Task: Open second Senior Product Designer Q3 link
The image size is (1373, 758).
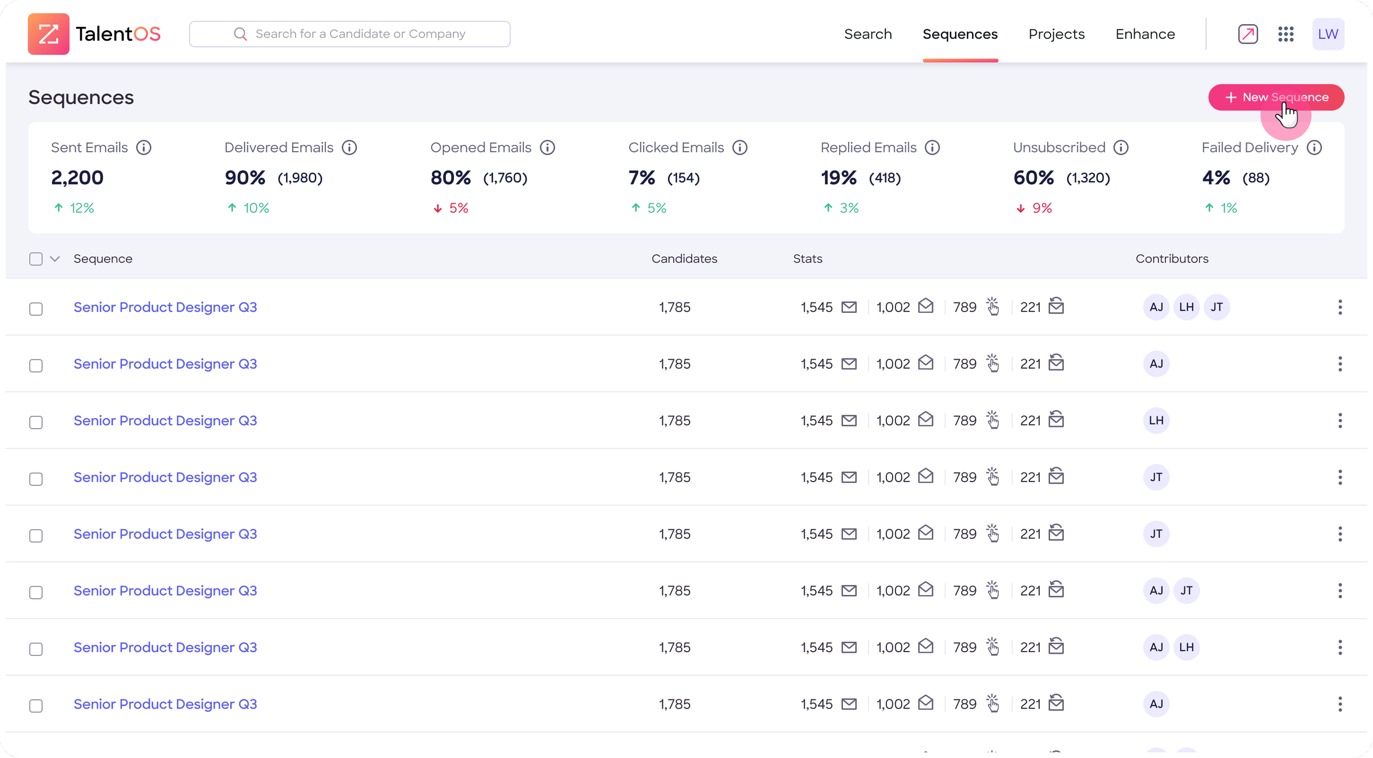Action: (165, 364)
